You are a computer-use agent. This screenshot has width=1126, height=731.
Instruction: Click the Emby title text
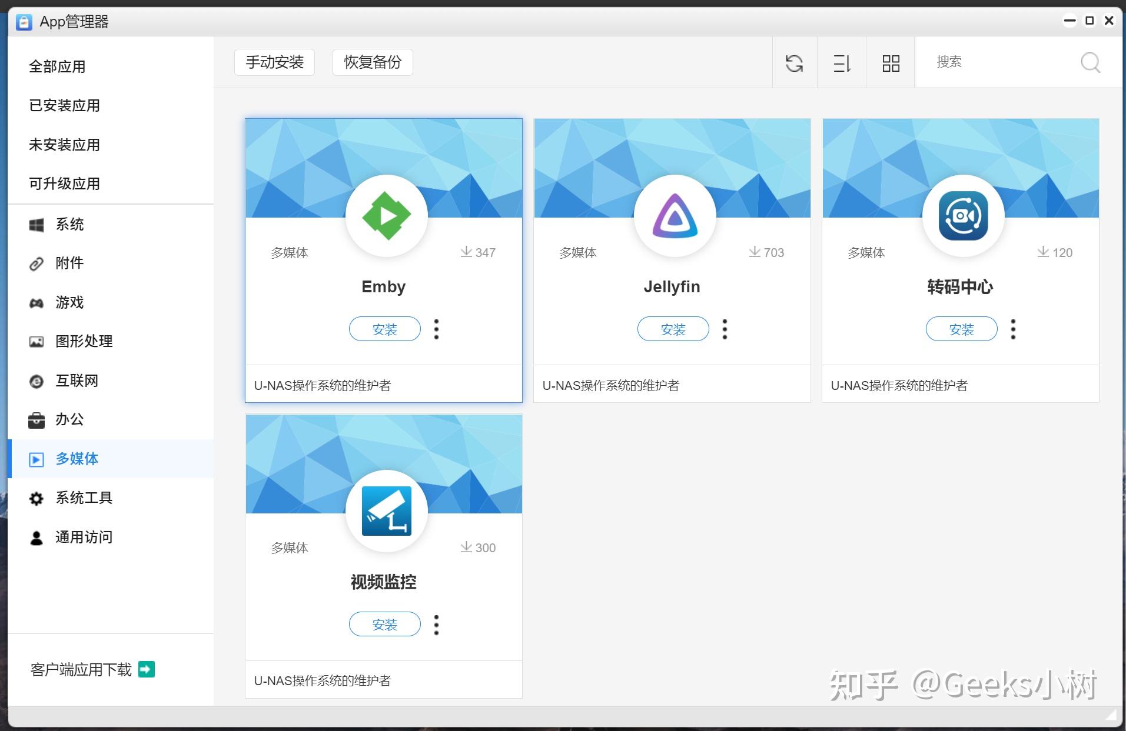pos(384,287)
